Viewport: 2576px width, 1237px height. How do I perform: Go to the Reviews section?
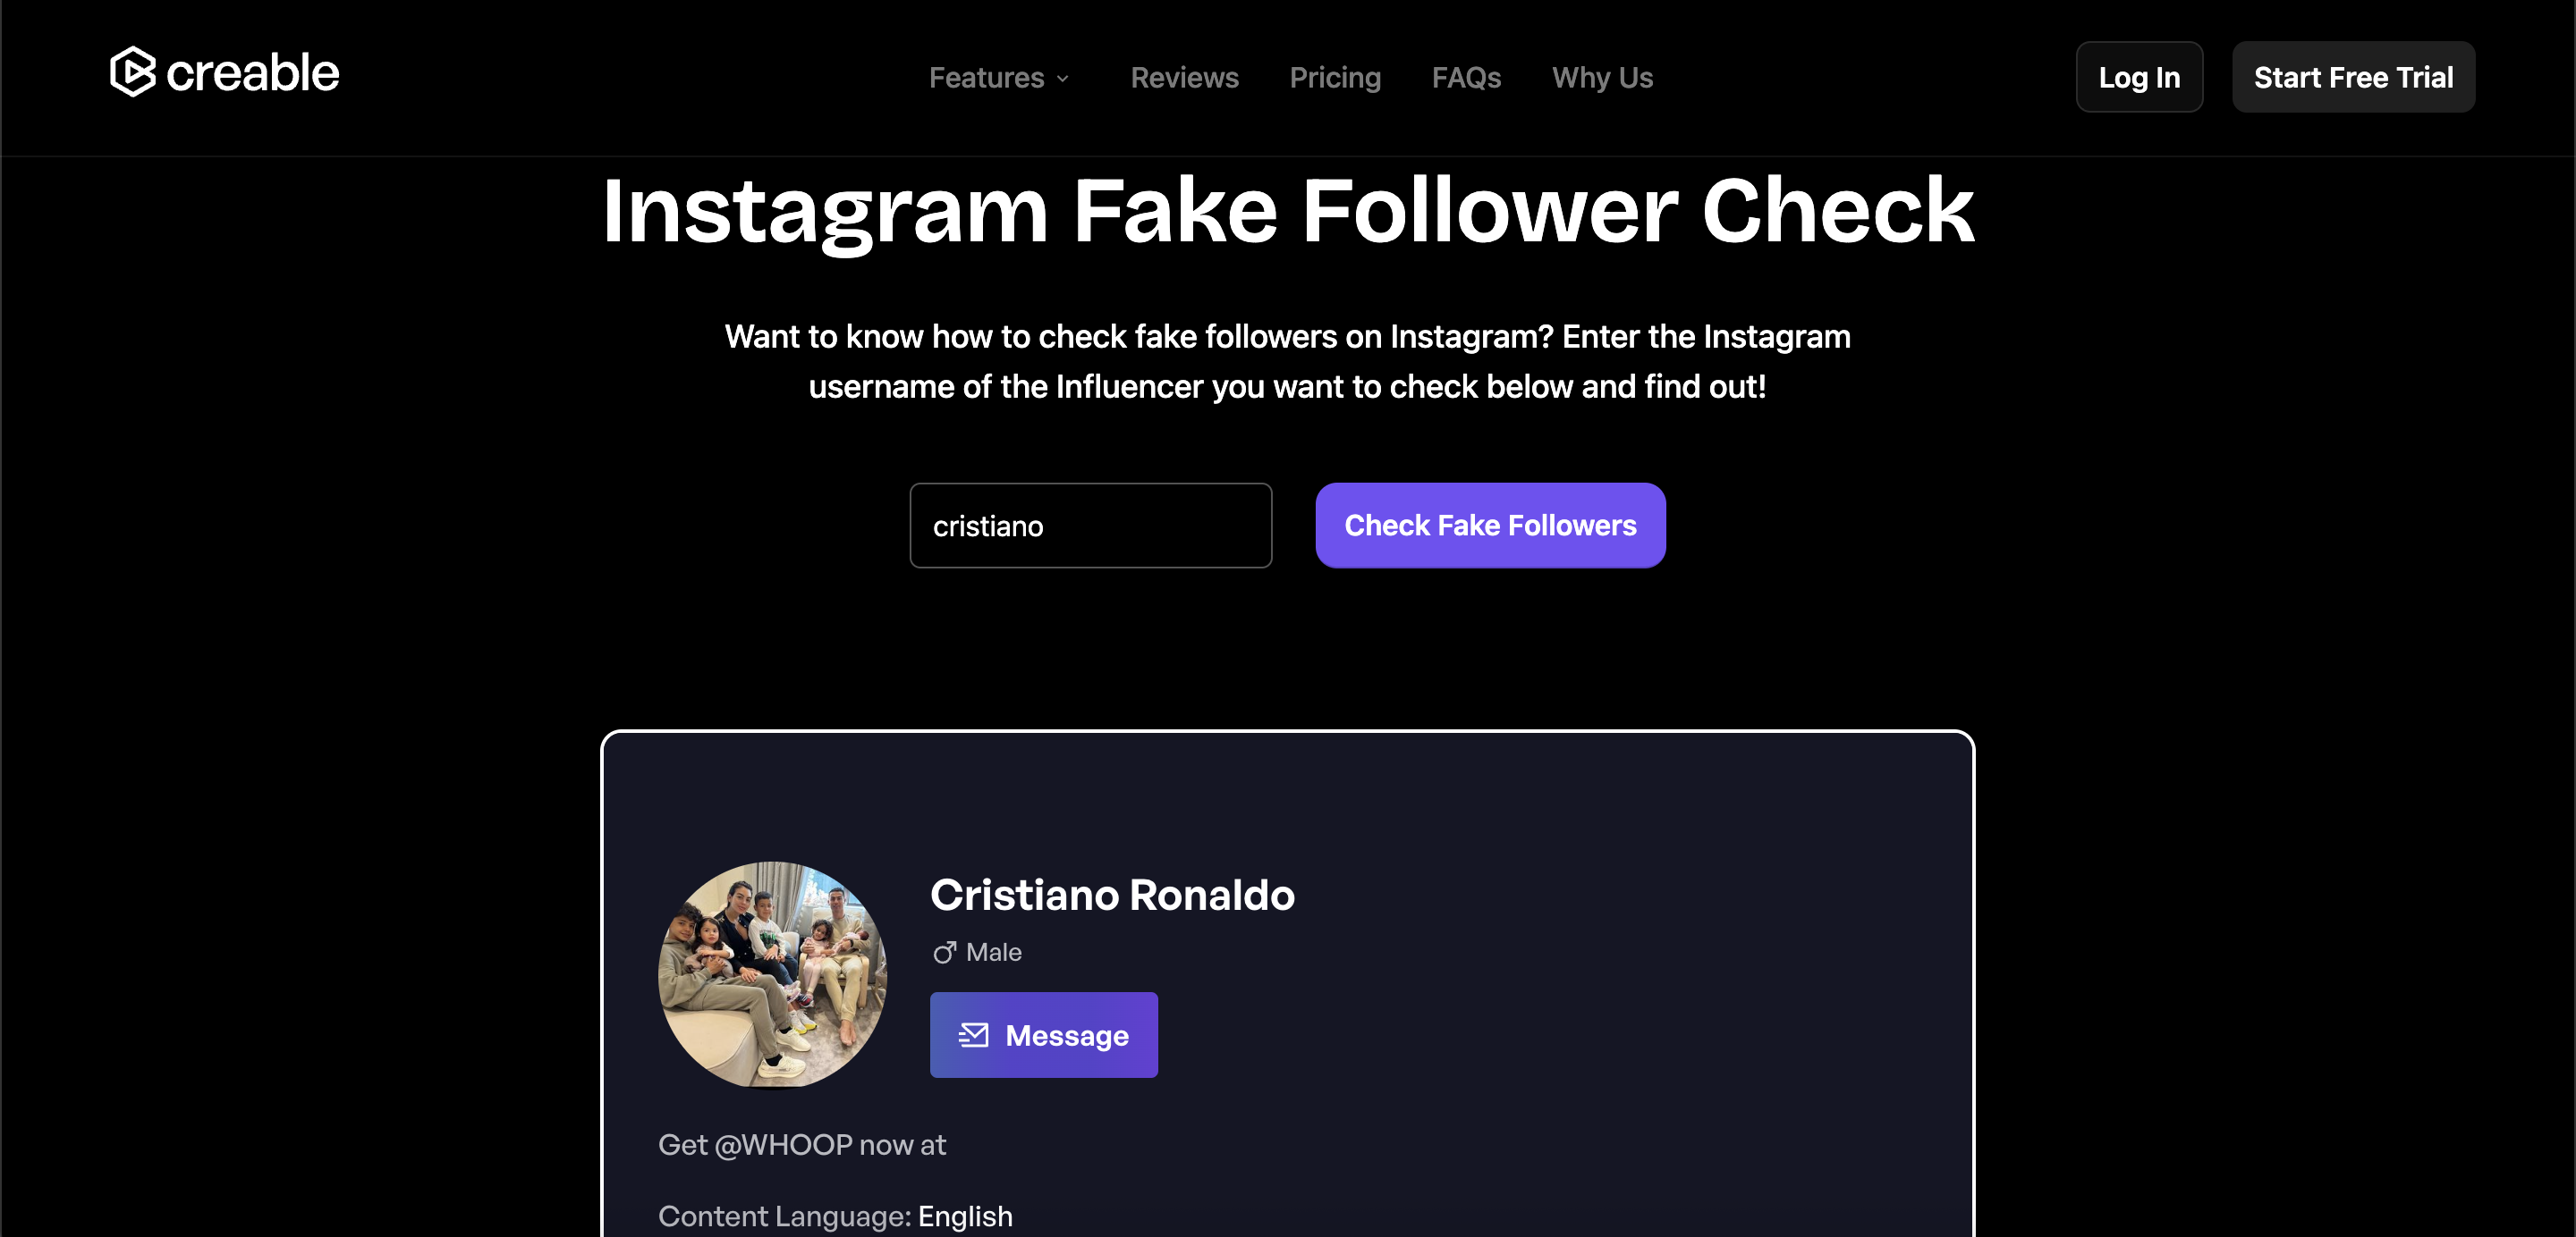point(1184,78)
